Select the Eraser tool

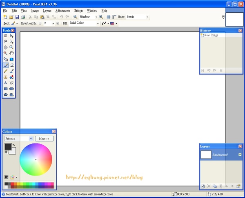[x=11, y=65]
